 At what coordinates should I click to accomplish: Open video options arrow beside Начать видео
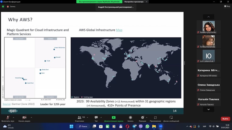tap(31, 118)
